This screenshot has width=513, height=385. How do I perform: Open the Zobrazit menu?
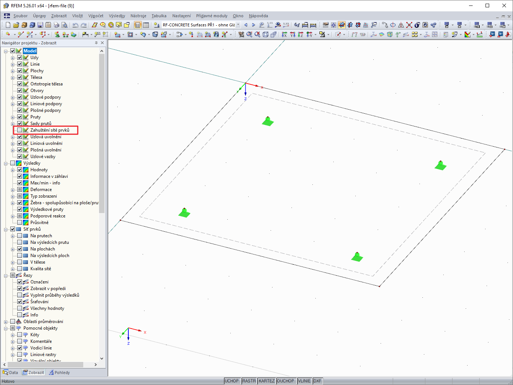coord(59,16)
